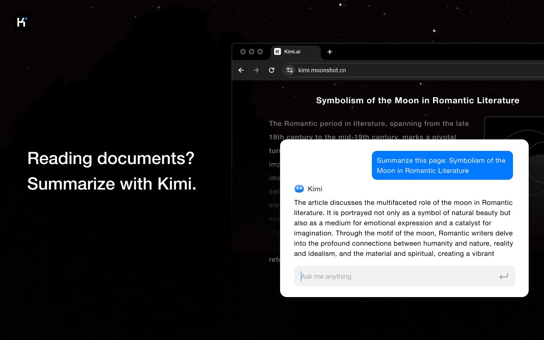Viewport: 544px width, 340px height.
Task: Click the 'Symbolism of the Moon' page heading
Action: (418, 101)
